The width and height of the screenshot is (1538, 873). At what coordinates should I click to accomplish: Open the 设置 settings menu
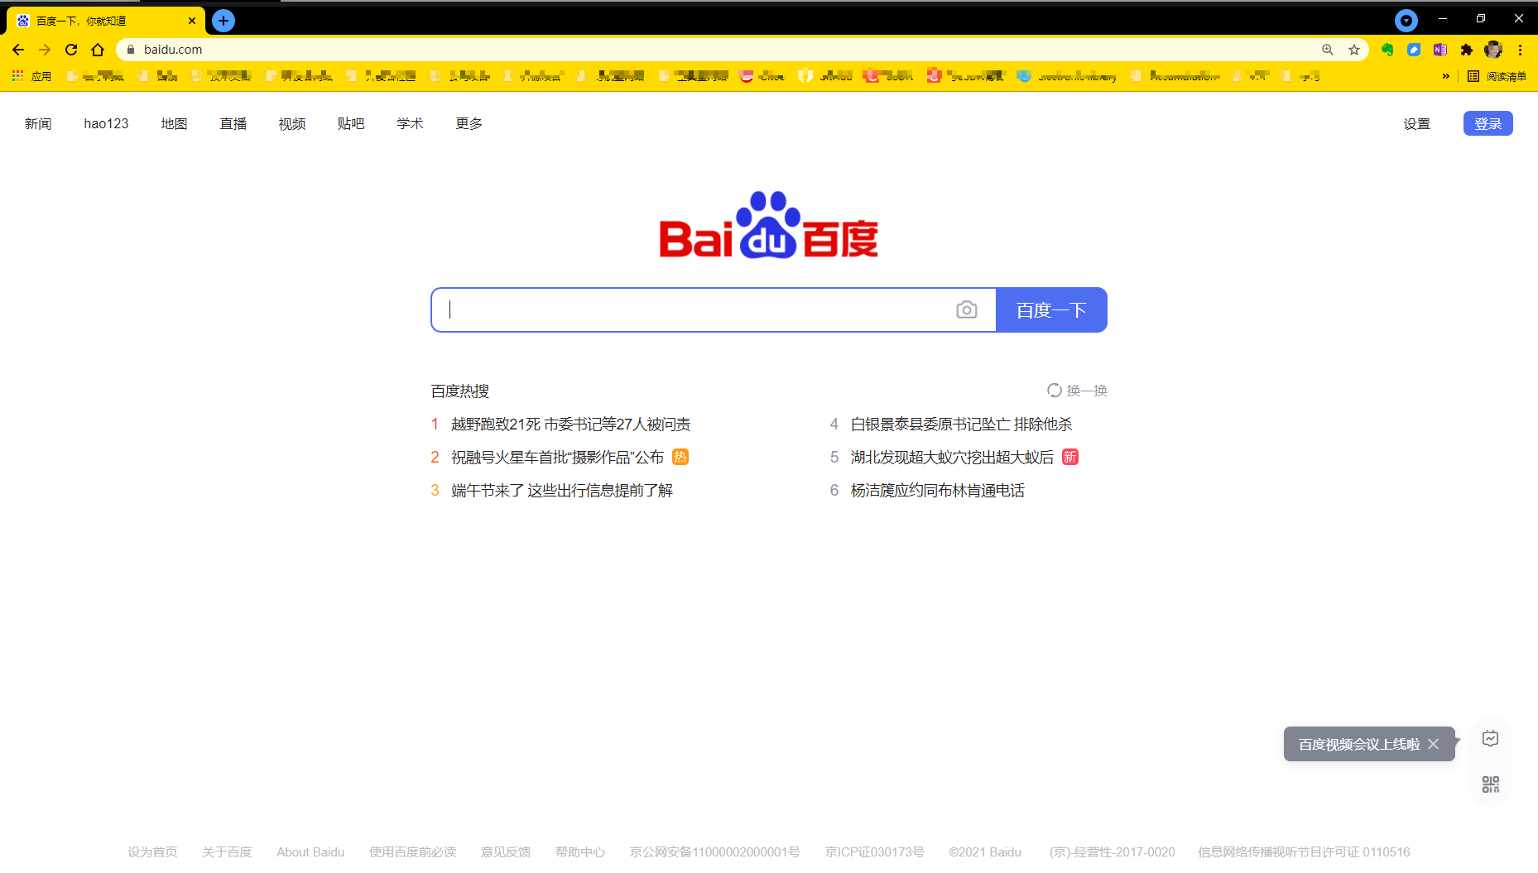coord(1417,123)
